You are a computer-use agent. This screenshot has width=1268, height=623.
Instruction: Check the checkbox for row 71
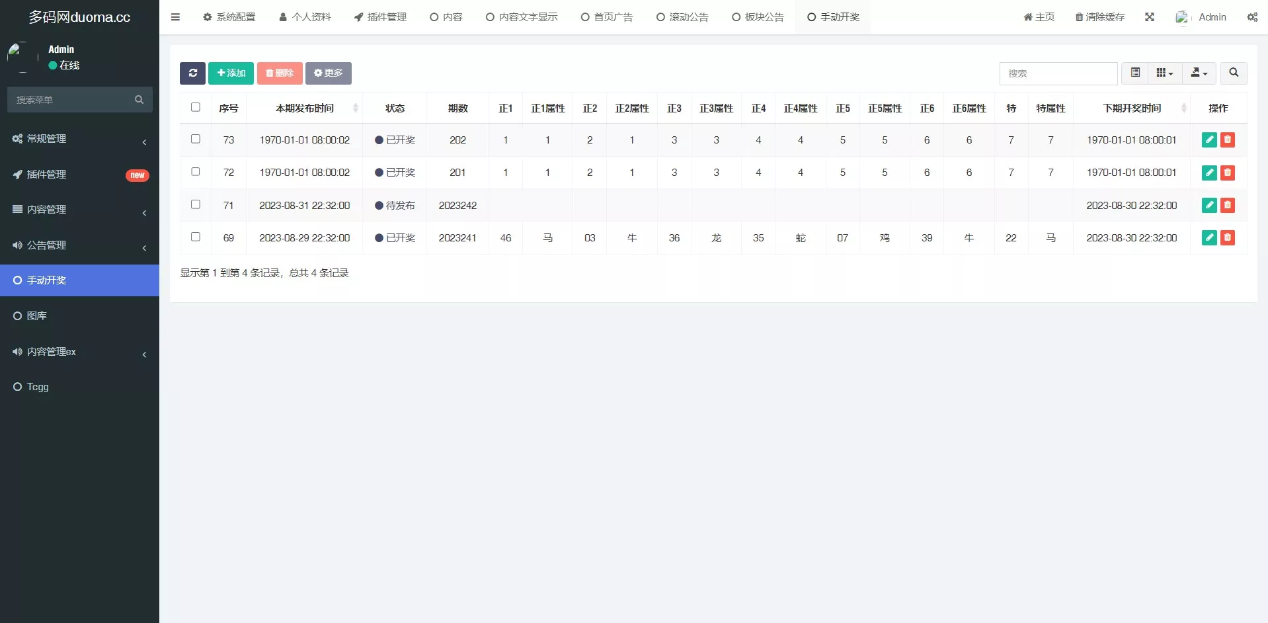[195, 204]
